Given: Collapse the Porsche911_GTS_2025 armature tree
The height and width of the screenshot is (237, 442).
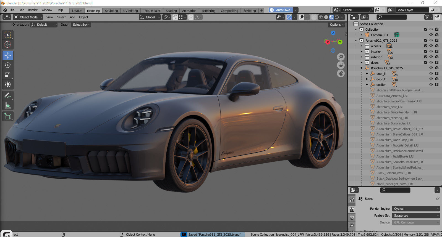Looking at the screenshot, I should [x=361, y=68].
